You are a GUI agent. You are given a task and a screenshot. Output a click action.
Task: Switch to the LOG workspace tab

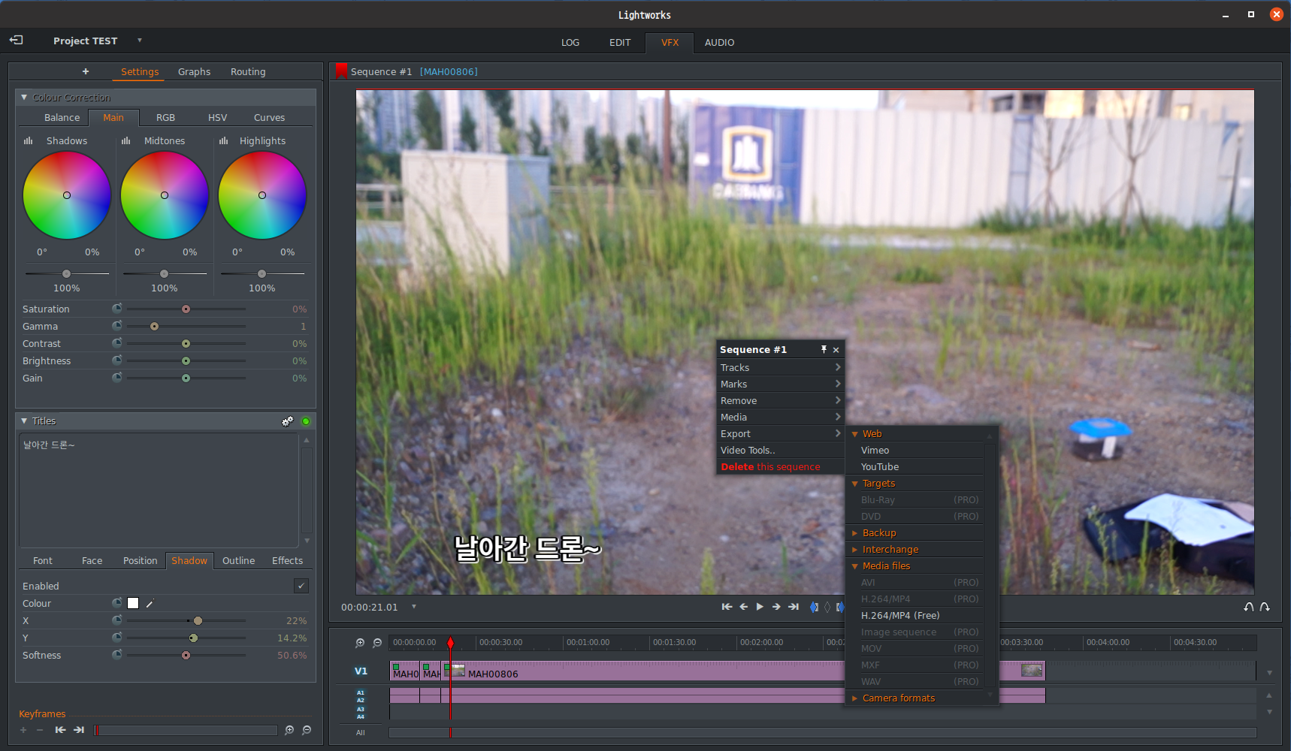tap(570, 42)
